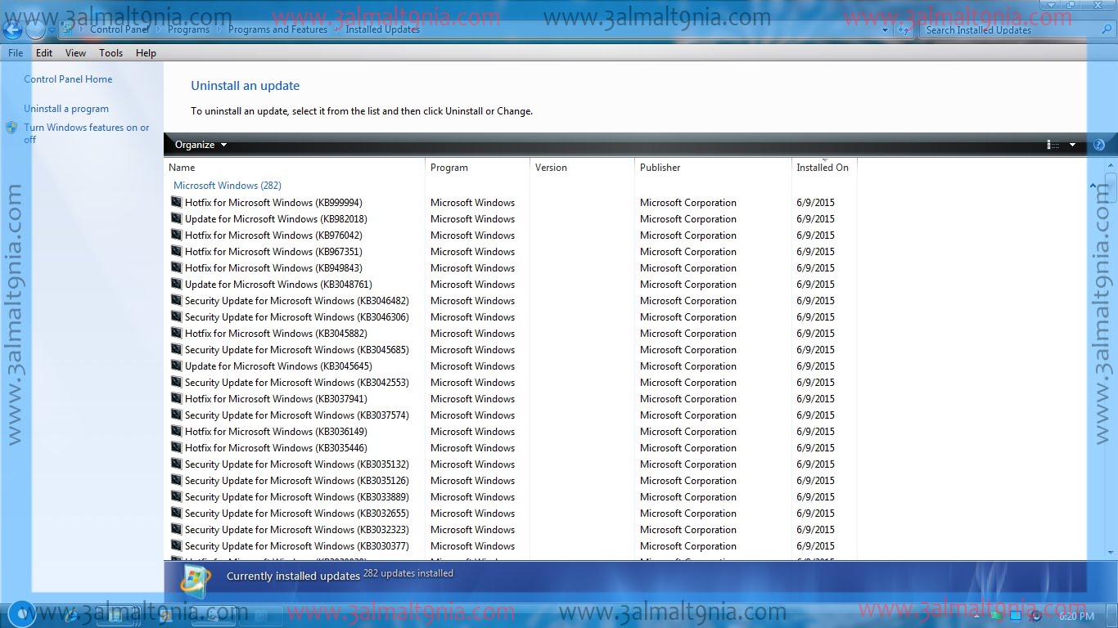Screen dimensions: 1118x628
Task: Open the Organize dropdown
Action: pos(201,145)
